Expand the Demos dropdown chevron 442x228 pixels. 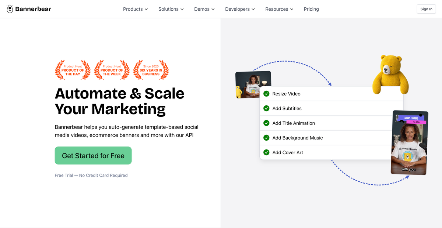213,9
